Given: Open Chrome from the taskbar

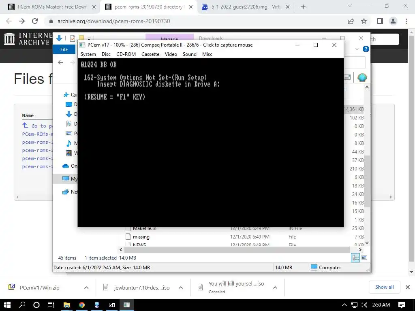Looking at the screenshot, I should pyautogui.click(x=82, y=305).
